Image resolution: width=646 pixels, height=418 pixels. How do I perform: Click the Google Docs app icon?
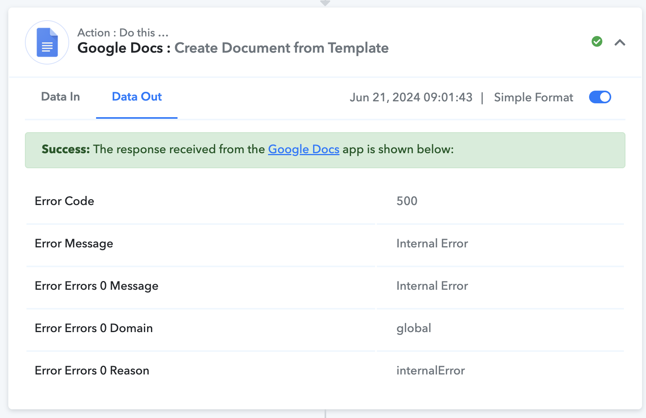point(47,42)
